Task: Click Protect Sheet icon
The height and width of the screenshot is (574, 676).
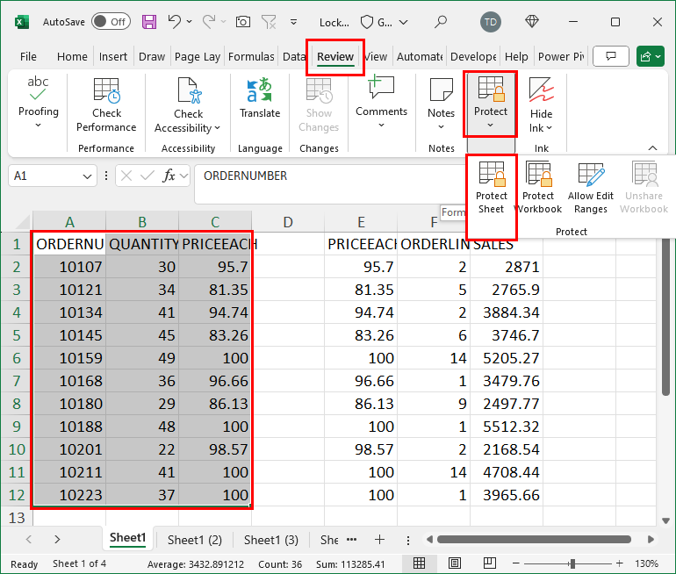Action: coord(492,174)
